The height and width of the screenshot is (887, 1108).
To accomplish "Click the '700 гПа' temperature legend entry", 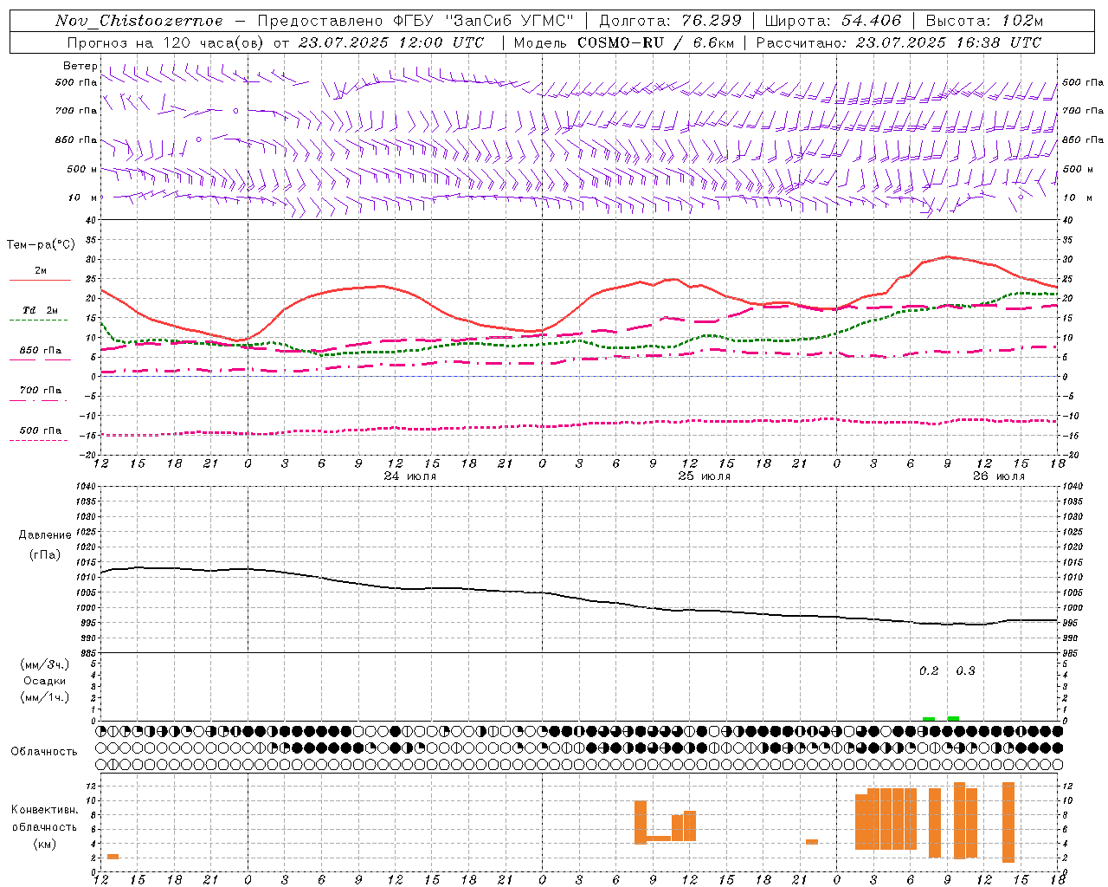I will pyautogui.click(x=40, y=391).
